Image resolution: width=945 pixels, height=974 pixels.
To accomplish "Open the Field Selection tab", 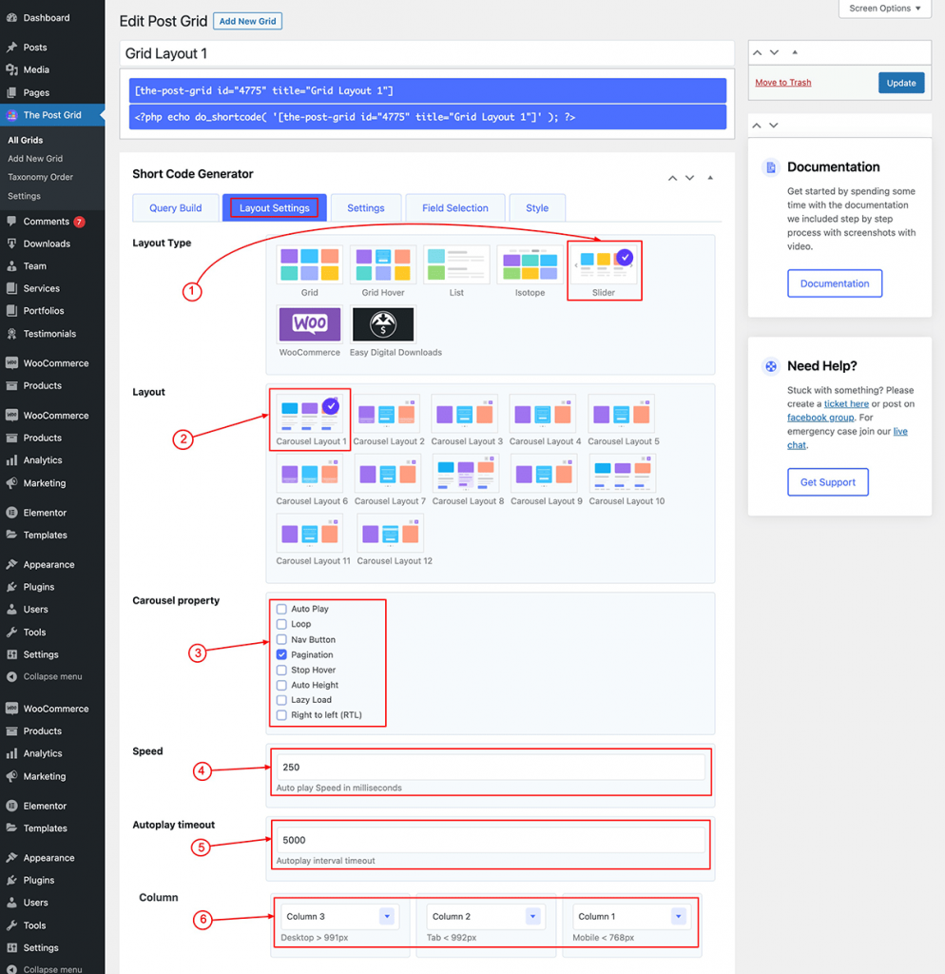I will click(455, 208).
